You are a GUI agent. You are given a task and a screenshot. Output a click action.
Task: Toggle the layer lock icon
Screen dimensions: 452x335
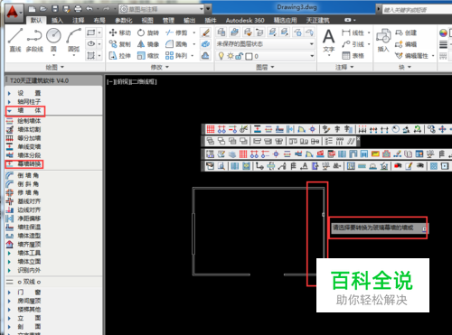[240, 56]
